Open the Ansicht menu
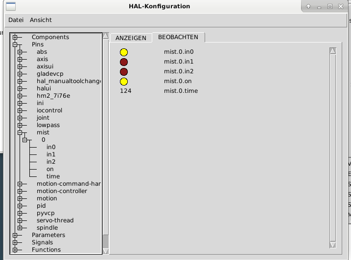The height and width of the screenshot is (260, 351). click(41, 20)
